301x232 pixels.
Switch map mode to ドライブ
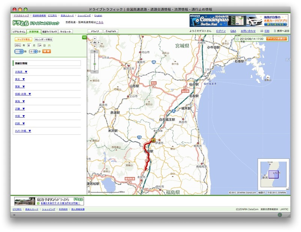tap(95, 31)
